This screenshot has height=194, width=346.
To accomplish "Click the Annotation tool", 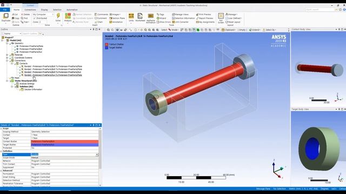I will [116, 22].
